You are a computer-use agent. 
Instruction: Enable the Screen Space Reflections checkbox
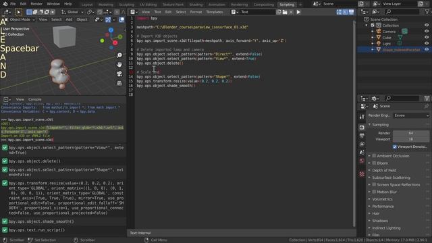coord(374,184)
